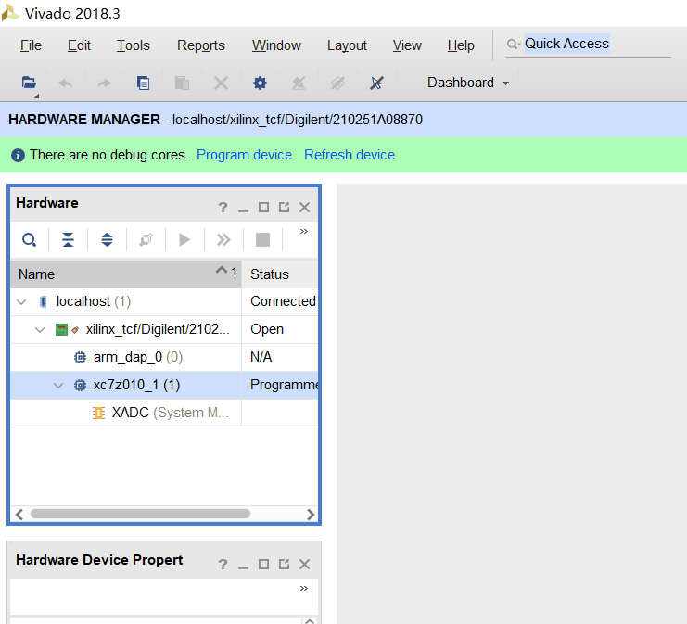Float the Hardware panel

tap(284, 208)
